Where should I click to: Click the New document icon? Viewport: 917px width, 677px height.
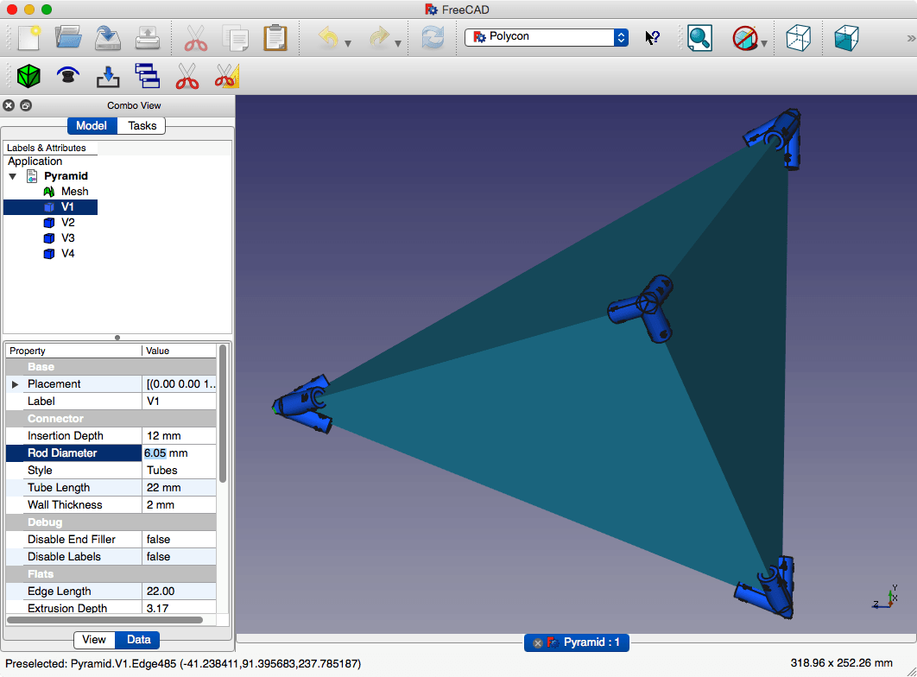point(28,38)
